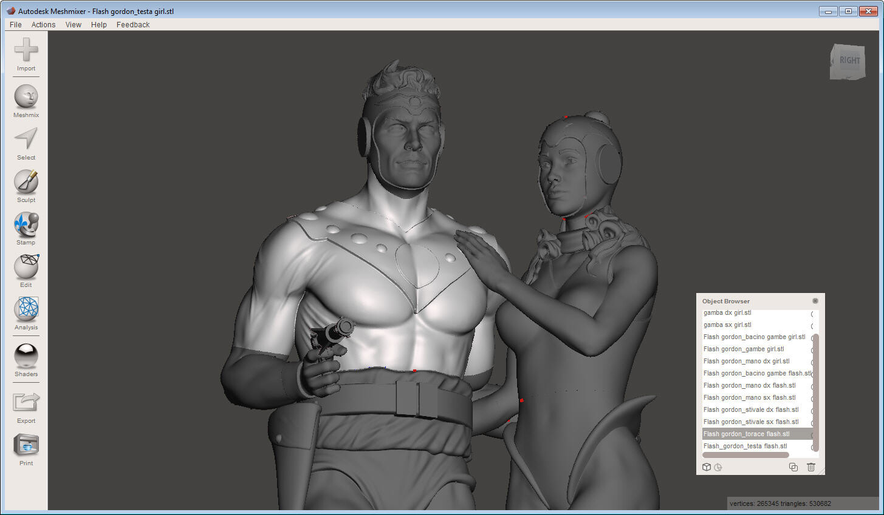
Task: Open the Actions menu
Action: [43, 25]
